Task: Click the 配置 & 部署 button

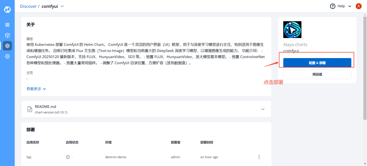Action: pos(317,63)
